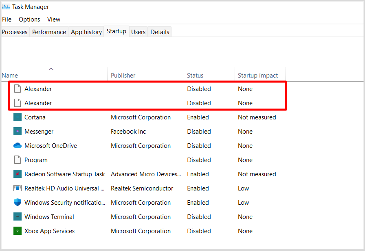Click Microsoft Corporation in the OneDrive row

point(141,146)
